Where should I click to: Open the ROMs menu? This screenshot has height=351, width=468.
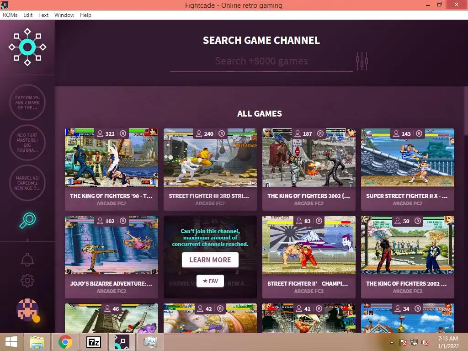(10, 15)
